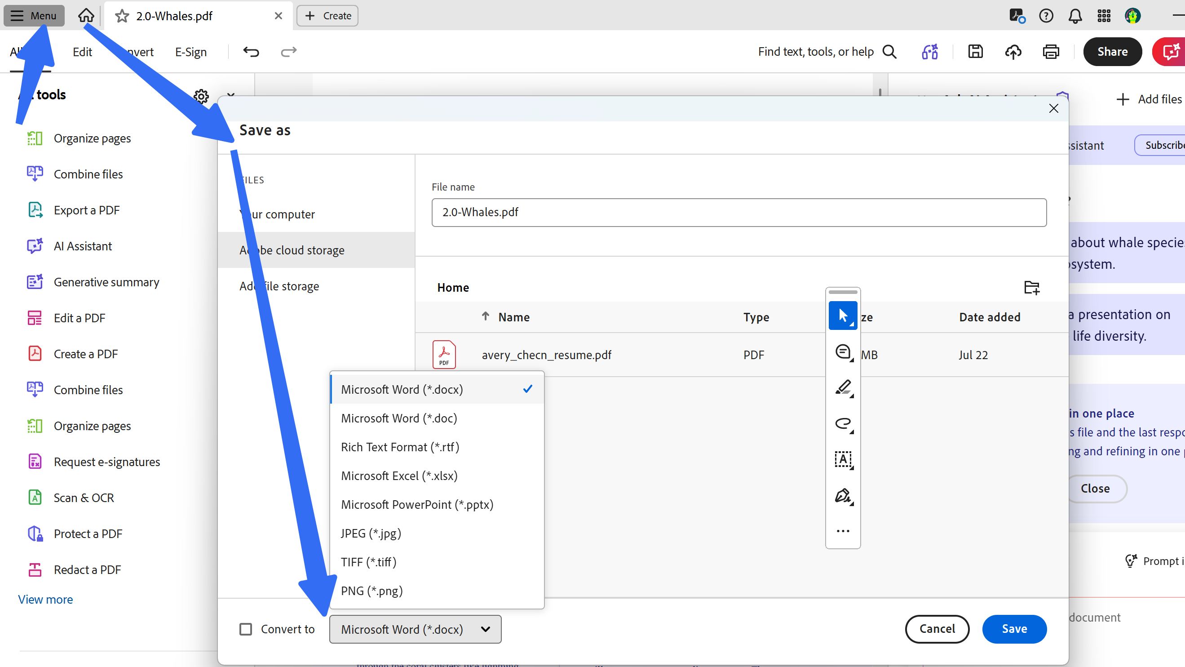Choose Microsoft Excel (*.xlsx) option
The width and height of the screenshot is (1185, 667).
[437, 476]
